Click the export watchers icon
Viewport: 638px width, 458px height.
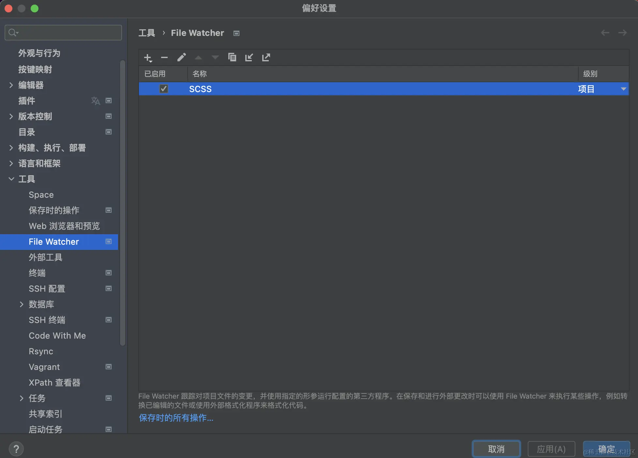(266, 58)
